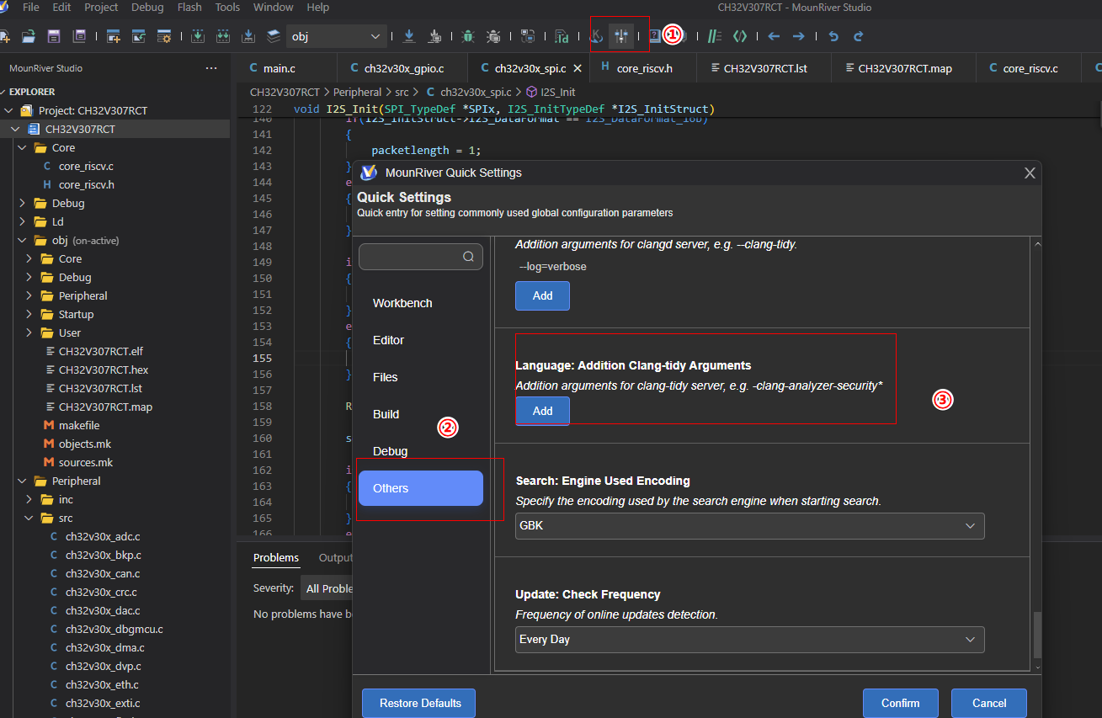This screenshot has width=1102, height=718.
Task: Open CH32V307RCT.elf in Explorer
Action: coord(100,351)
